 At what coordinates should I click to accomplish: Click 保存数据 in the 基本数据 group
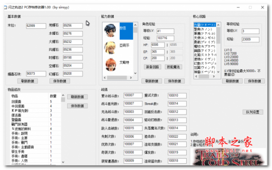point(60,81)
